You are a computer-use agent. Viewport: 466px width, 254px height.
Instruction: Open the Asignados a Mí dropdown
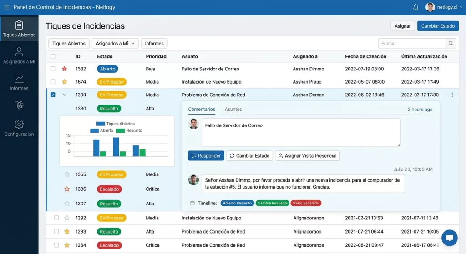pyautogui.click(x=115, y=43)
